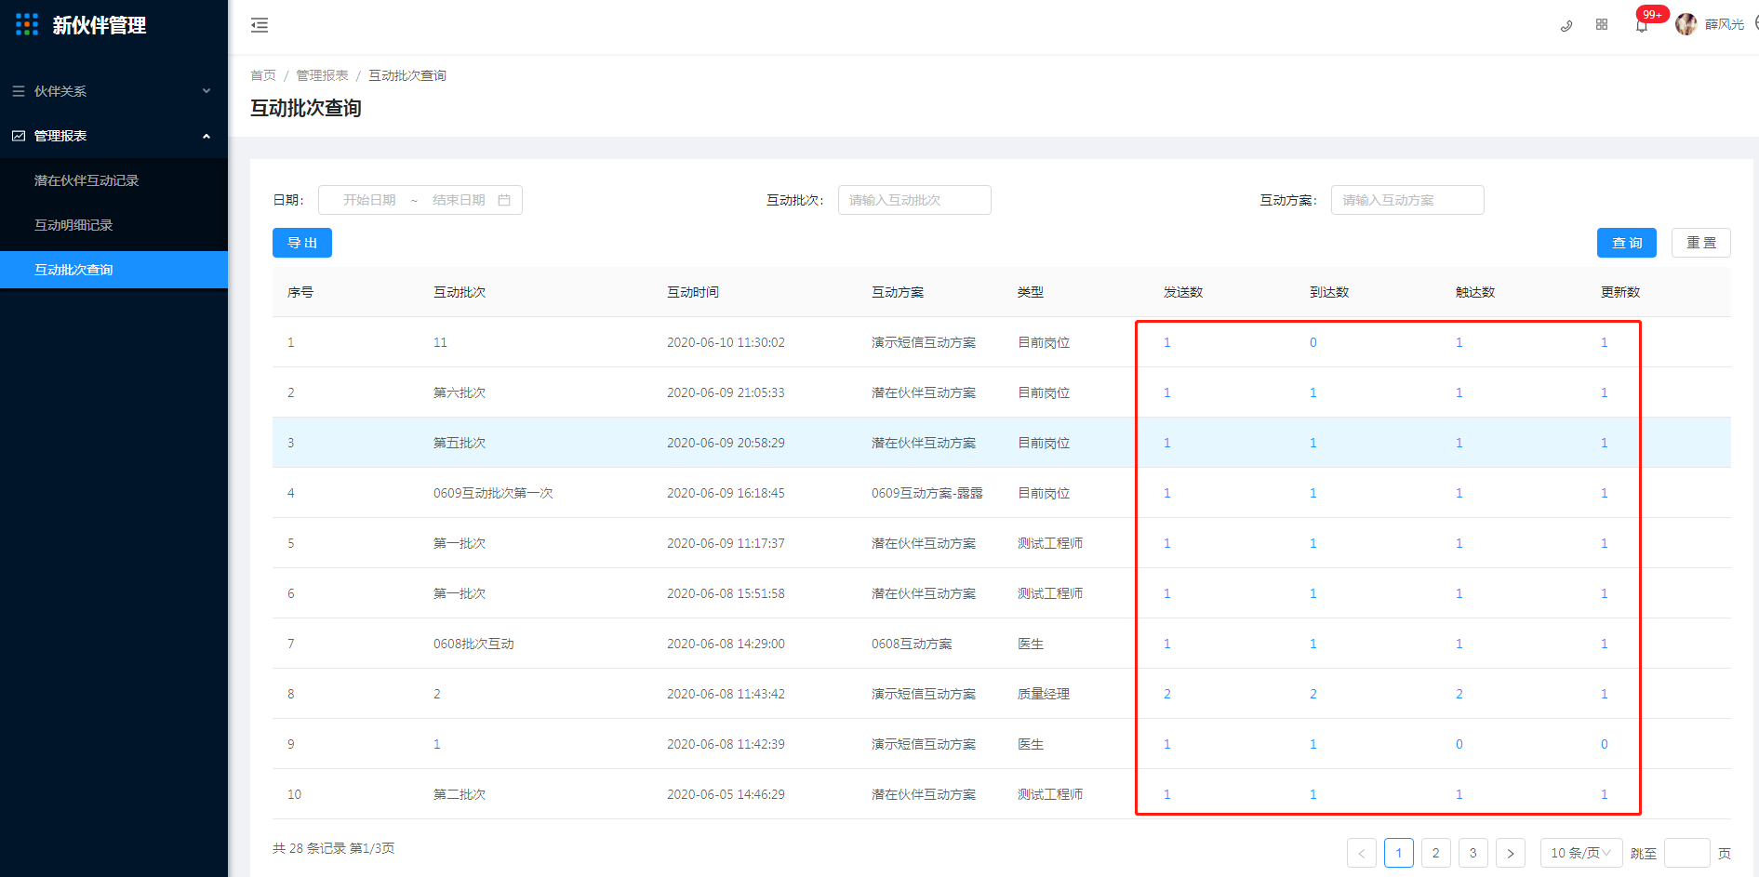Open the apps grid icon in header

click(x=1602, y=25)
